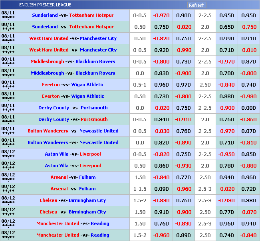Image resolution: width=260 pixels, height=241 pixels.
Task: Select Wigan Athletic in the 0.50 handicap row
Action: click(87, 97)
